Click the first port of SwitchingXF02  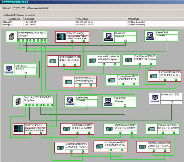(26, 105)
